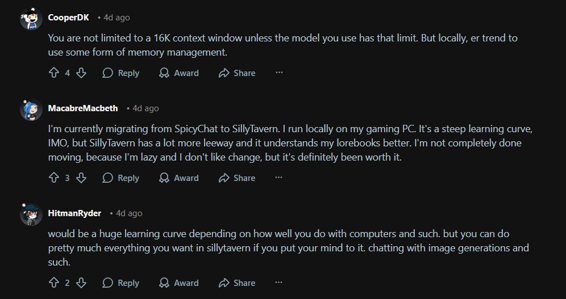The image size is (566, 299).
Task: Open MacabreMacbeth's username link
Action: pos(83,108)
